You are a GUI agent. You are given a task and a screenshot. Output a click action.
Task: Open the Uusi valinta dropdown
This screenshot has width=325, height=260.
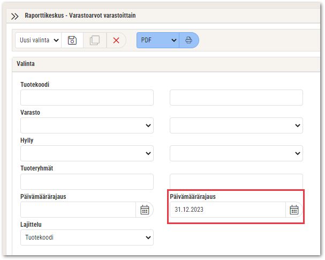pyautogui.click(x=39, y=40)
